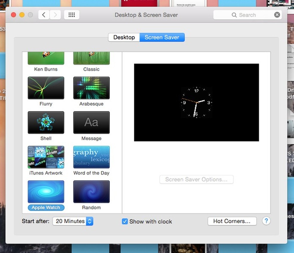
Task: Click the Arabesque label
Action: [91, 104]
